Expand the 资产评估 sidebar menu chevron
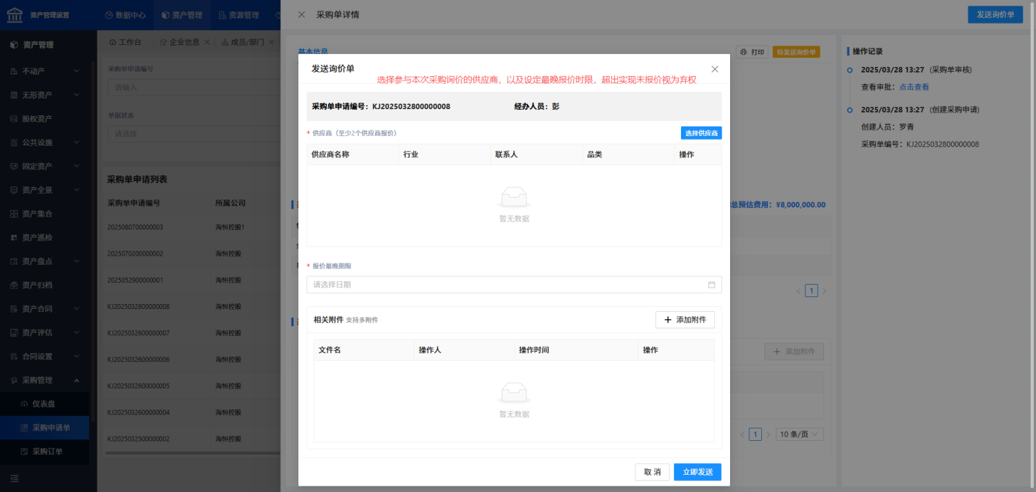The image size is (1036, 492). tap(76, 332)
